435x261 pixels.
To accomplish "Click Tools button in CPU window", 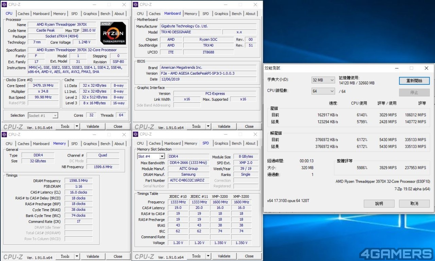I will [x=65, y=126].
